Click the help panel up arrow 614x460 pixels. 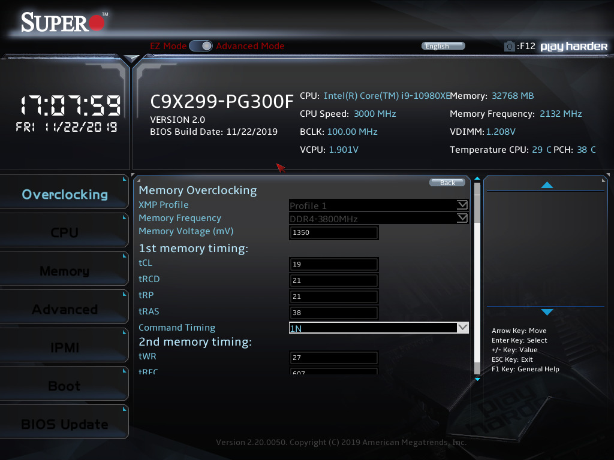547,185
